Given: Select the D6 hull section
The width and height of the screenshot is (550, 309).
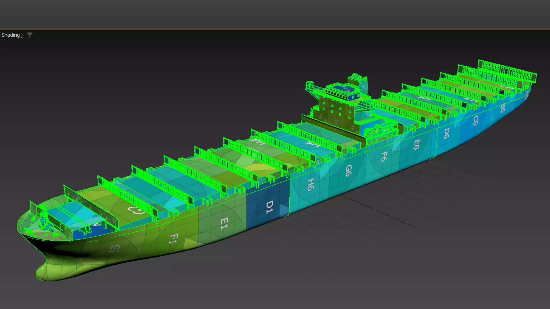Looking at the screenshot, I should click(x=446, y=133).
